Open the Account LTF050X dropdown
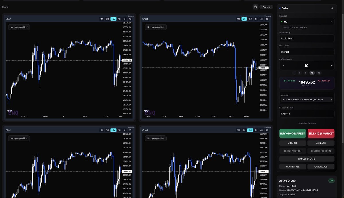The width and height of the screenshot is (344, 198). 307,100
